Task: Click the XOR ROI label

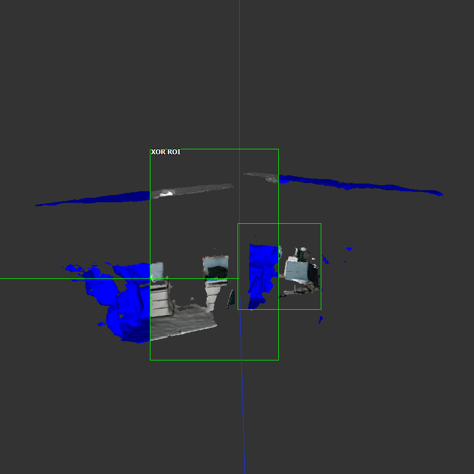Action: [x=165, y=152]
